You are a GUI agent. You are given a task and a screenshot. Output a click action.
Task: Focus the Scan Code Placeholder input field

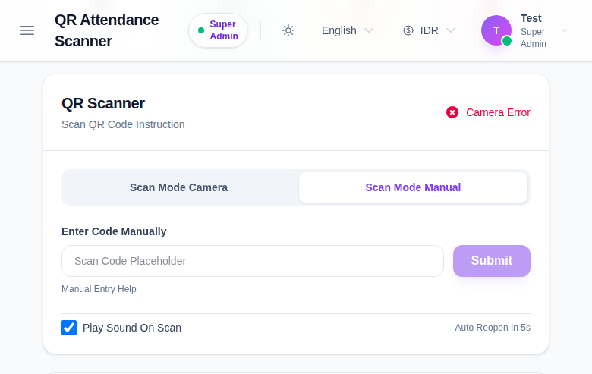coord(253,261)
